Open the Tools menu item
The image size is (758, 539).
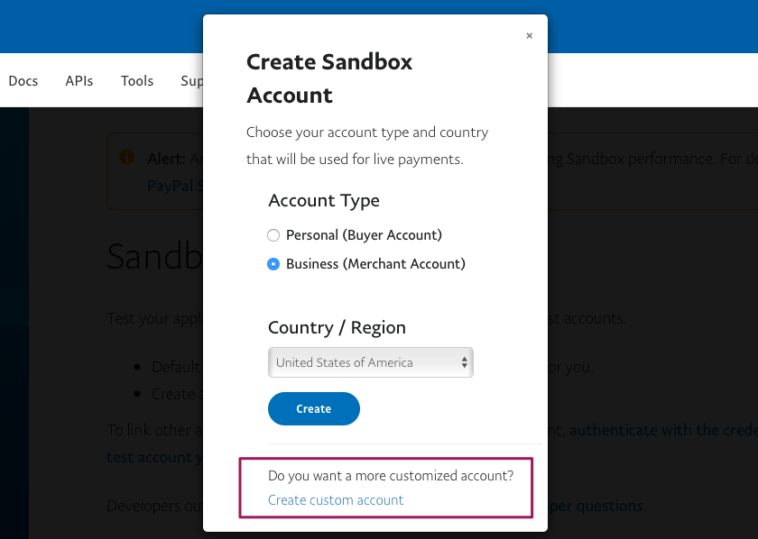coord(136,80)
